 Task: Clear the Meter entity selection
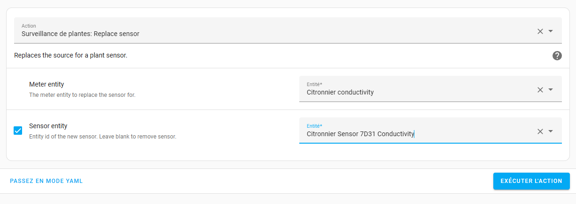click(x=540, y=90)
